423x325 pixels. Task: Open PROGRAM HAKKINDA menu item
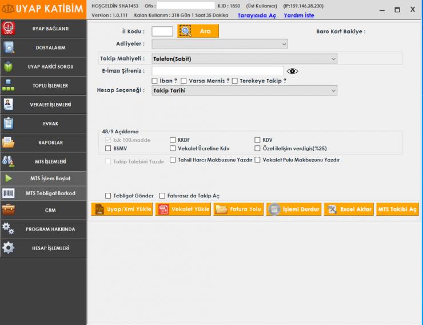(43, 229)
